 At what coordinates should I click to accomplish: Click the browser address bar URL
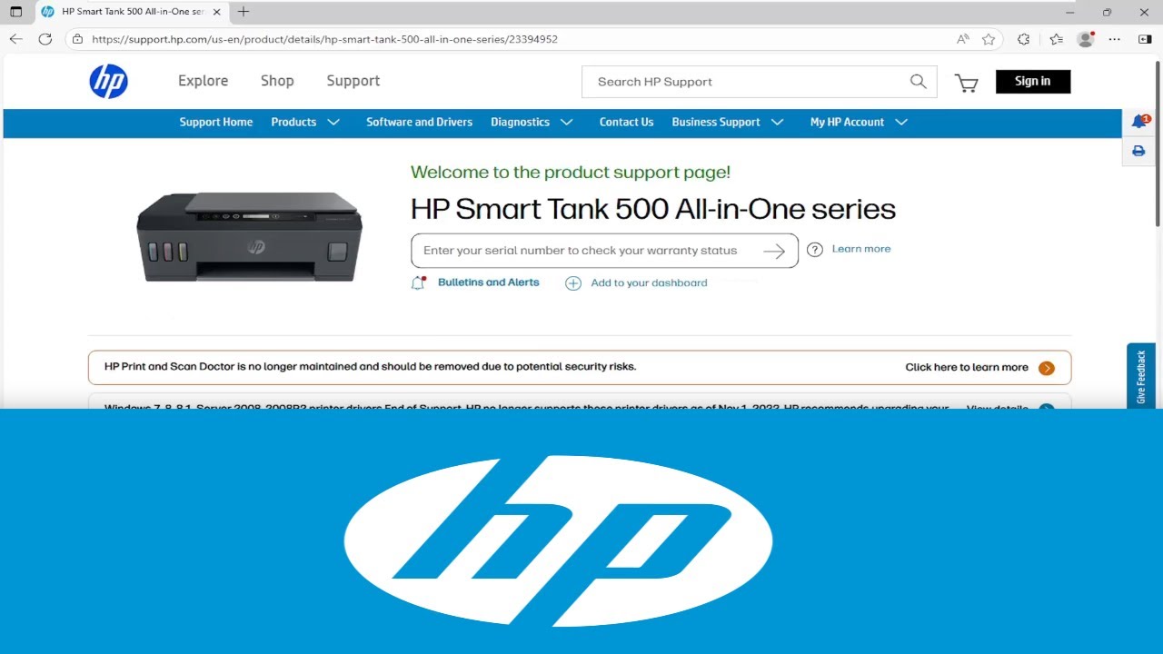click(324, 40)
